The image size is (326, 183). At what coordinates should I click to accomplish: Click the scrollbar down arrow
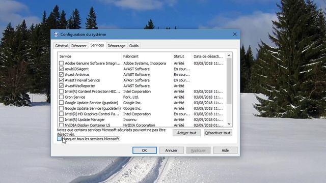[229, 124]
